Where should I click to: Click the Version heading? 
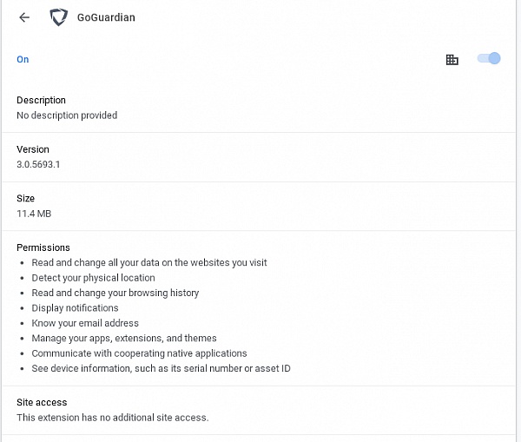(x=33, y=149)
